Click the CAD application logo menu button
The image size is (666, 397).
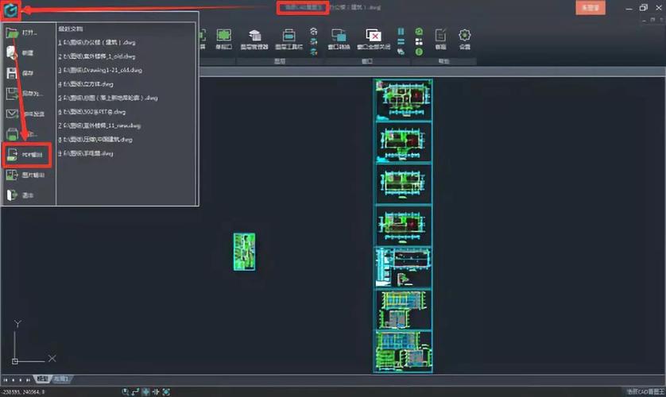(x=11, y=11)
